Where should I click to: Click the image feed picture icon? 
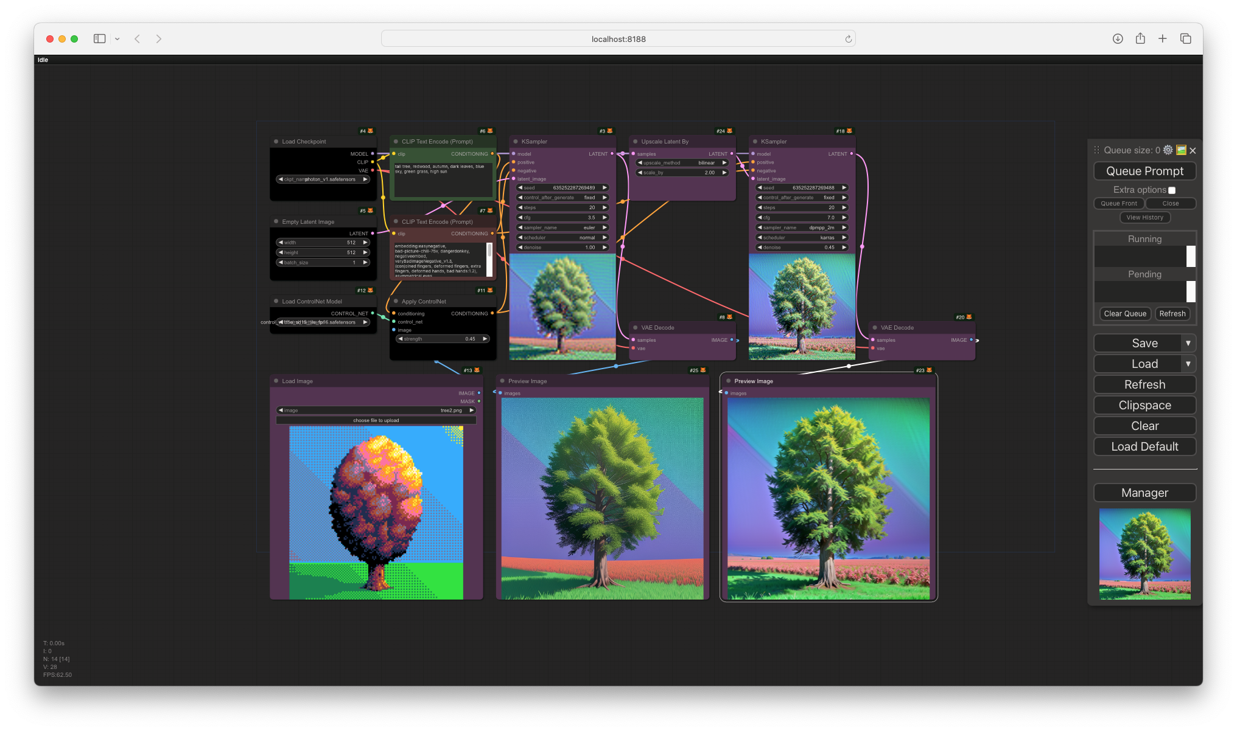[1181, 150]
